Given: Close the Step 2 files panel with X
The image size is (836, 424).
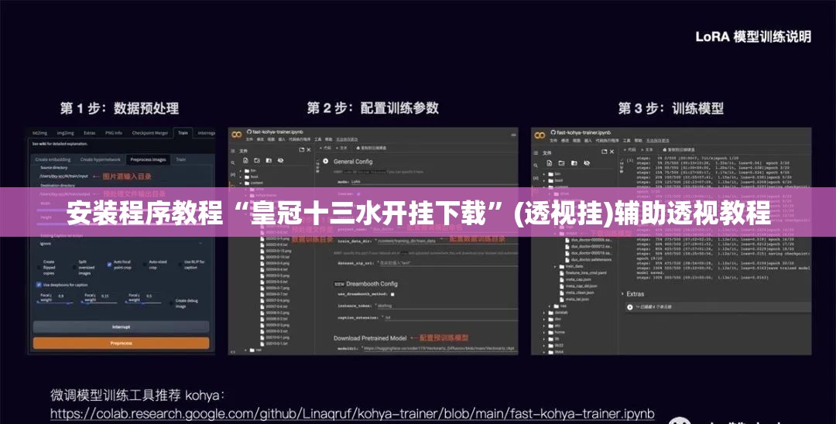Looking at the screenshot, I should pos(307,151).
